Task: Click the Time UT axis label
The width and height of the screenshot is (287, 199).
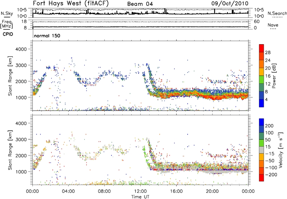Action: tap(140, 197)
